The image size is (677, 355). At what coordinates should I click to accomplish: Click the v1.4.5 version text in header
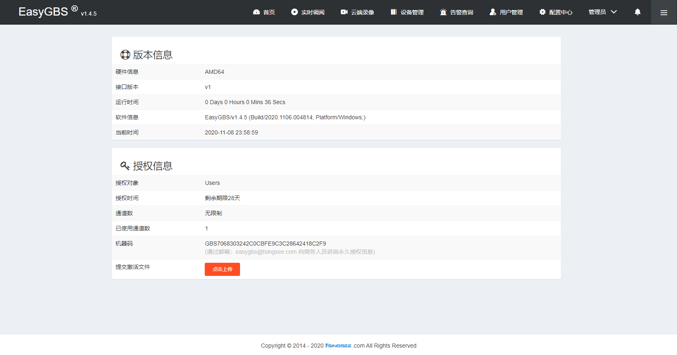tap(89, 14)
